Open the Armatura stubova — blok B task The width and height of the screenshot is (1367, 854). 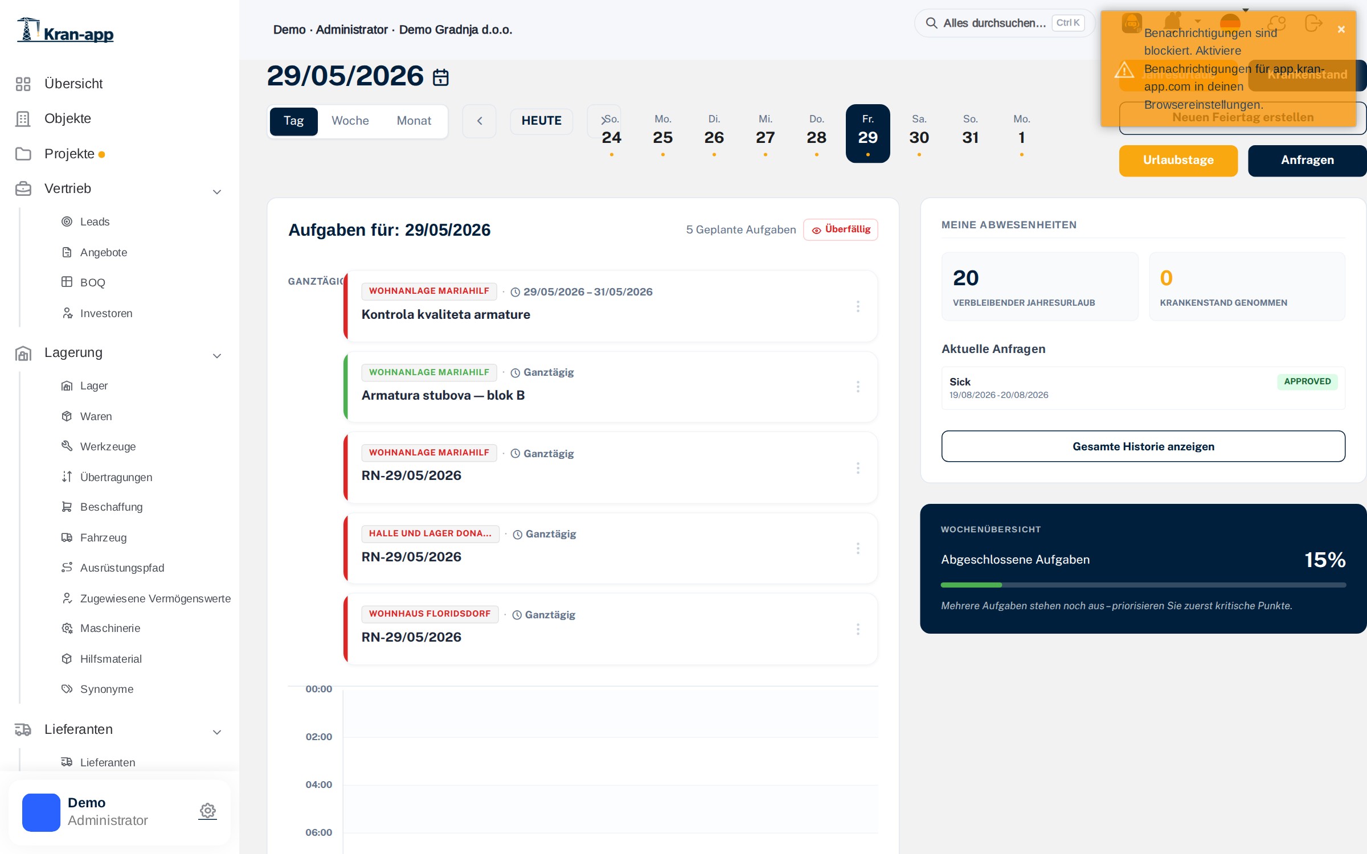(x=611, y=387)
